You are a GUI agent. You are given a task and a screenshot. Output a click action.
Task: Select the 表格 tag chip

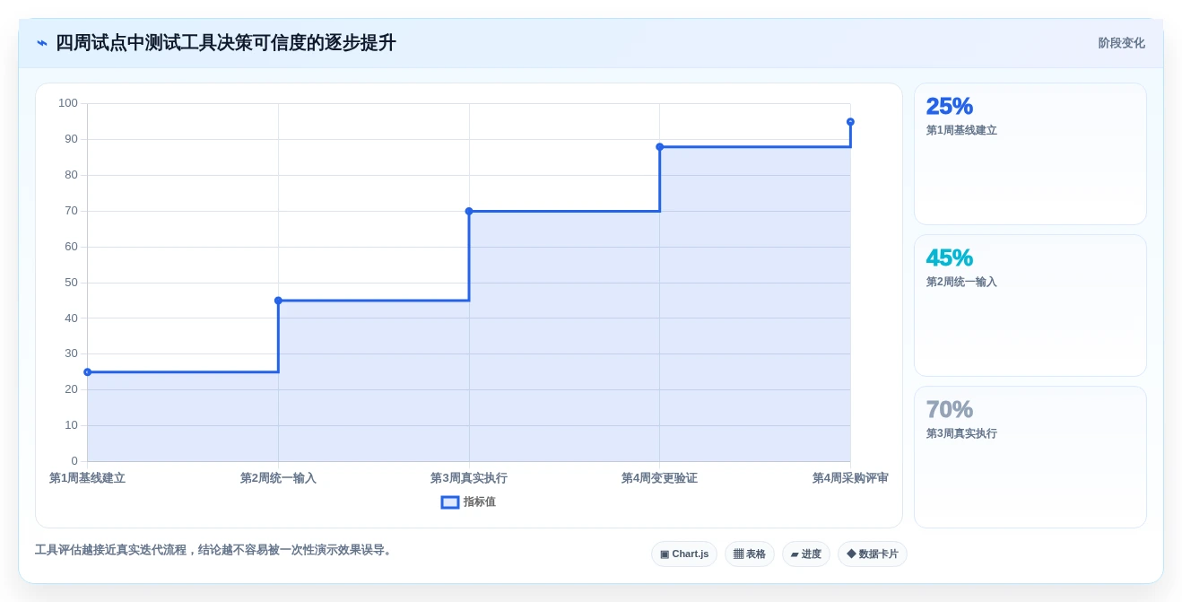[x=750, y=554]
